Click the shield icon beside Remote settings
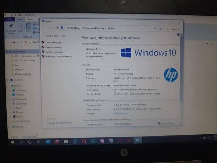Image resolution: width=217 pixels, height=163 pixels. 43,47
